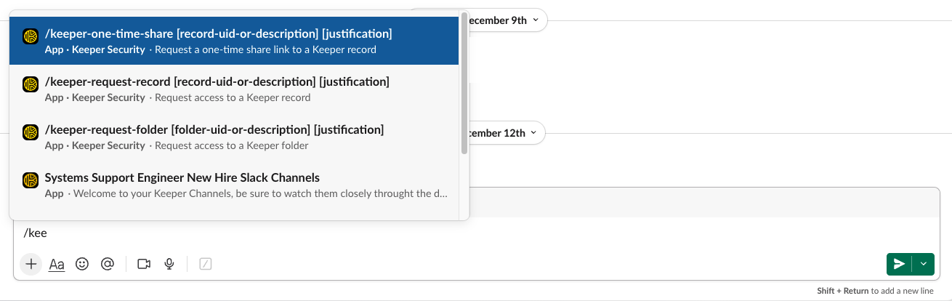Click the Keeper icon beside /keeper-one-time-share

(x=31, y=36)
